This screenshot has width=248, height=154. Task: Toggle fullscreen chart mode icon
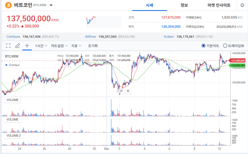[8, 46]
